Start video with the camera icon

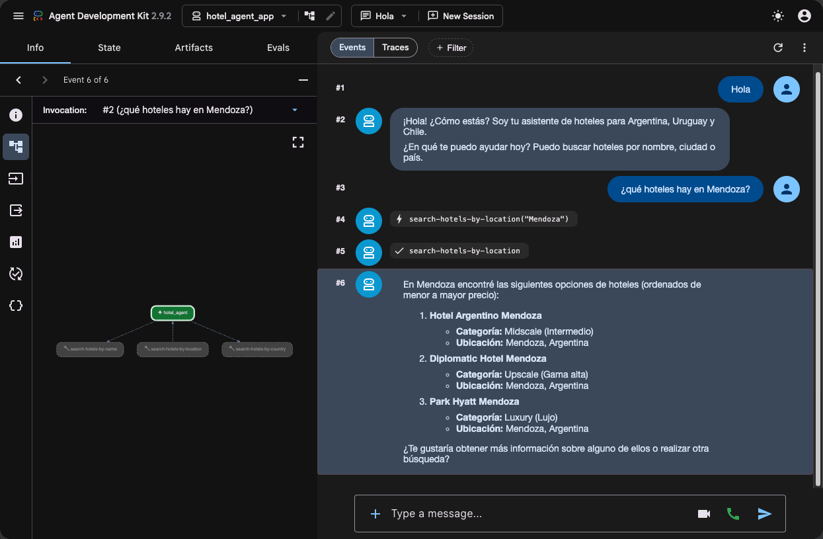coord(703,514)
